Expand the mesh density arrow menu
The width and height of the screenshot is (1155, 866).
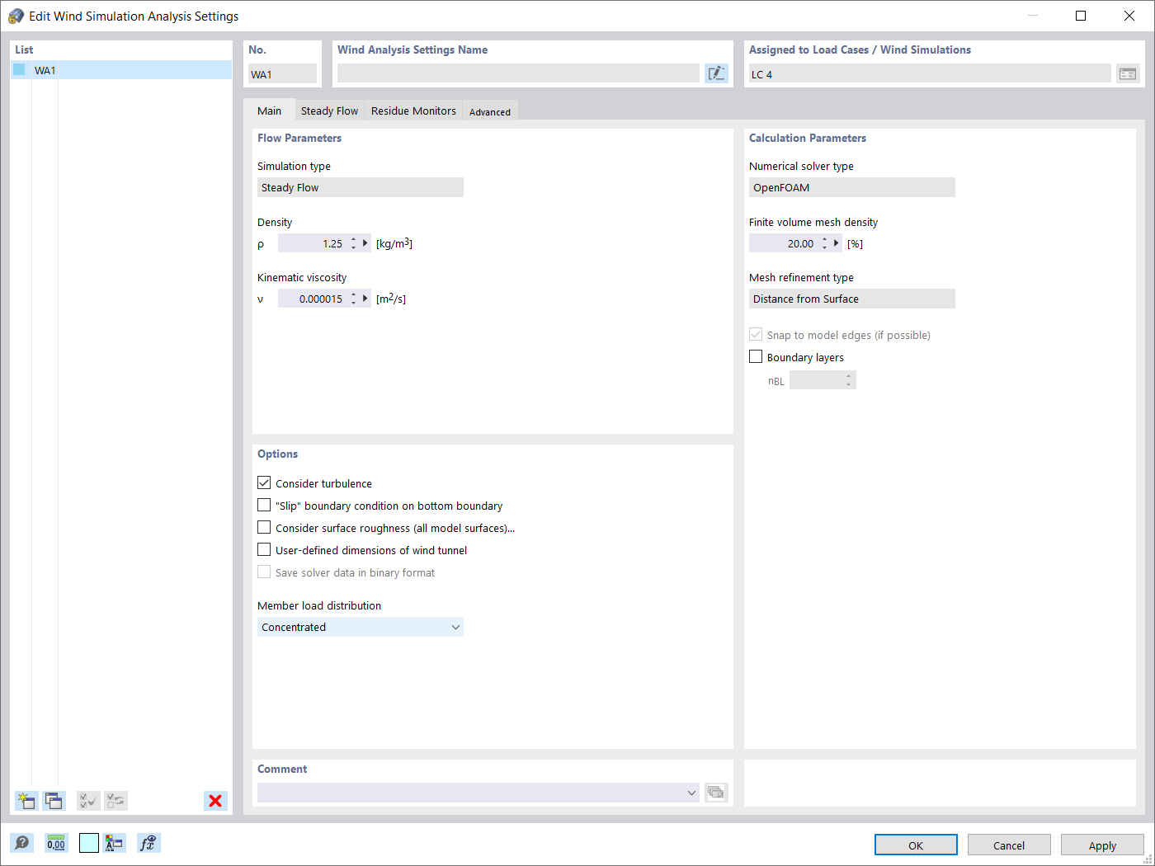pyautogui.click(x=837, y=243)
